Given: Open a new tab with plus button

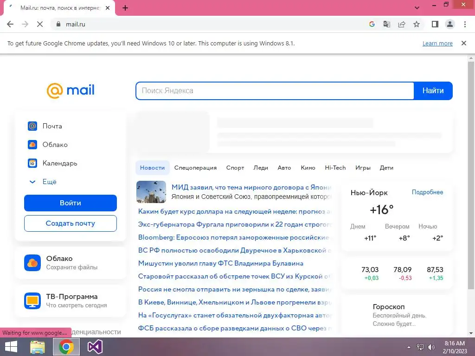Looking at the screenshot, I should pyautogui.click(x=125, y=8).
